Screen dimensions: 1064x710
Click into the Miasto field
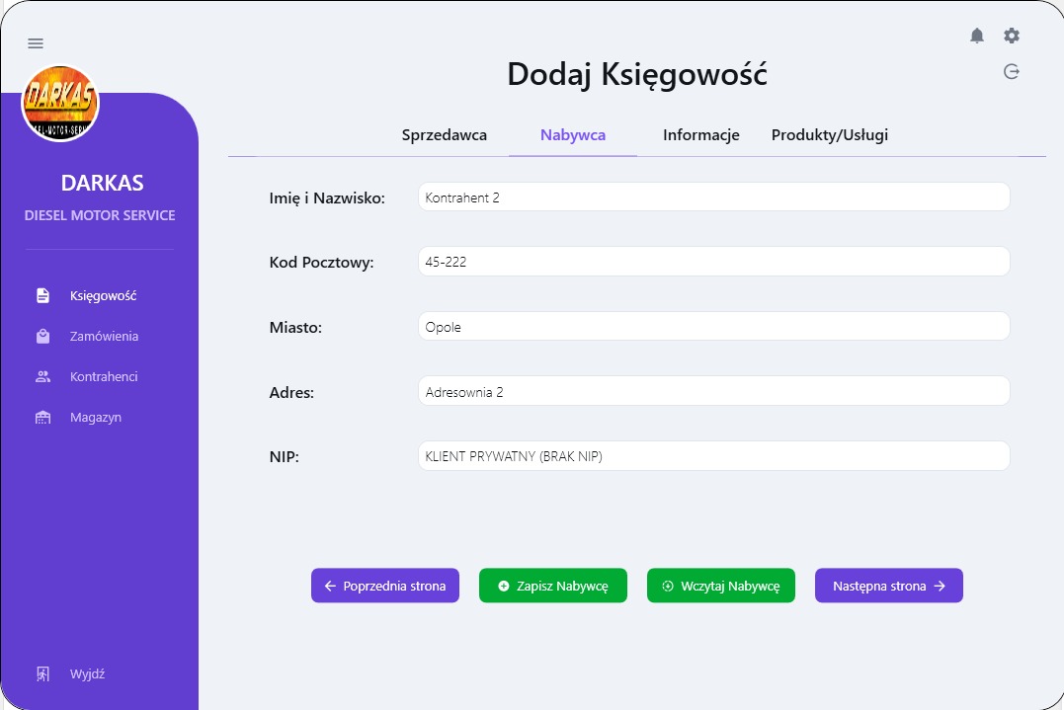click(x=714, y=326)
